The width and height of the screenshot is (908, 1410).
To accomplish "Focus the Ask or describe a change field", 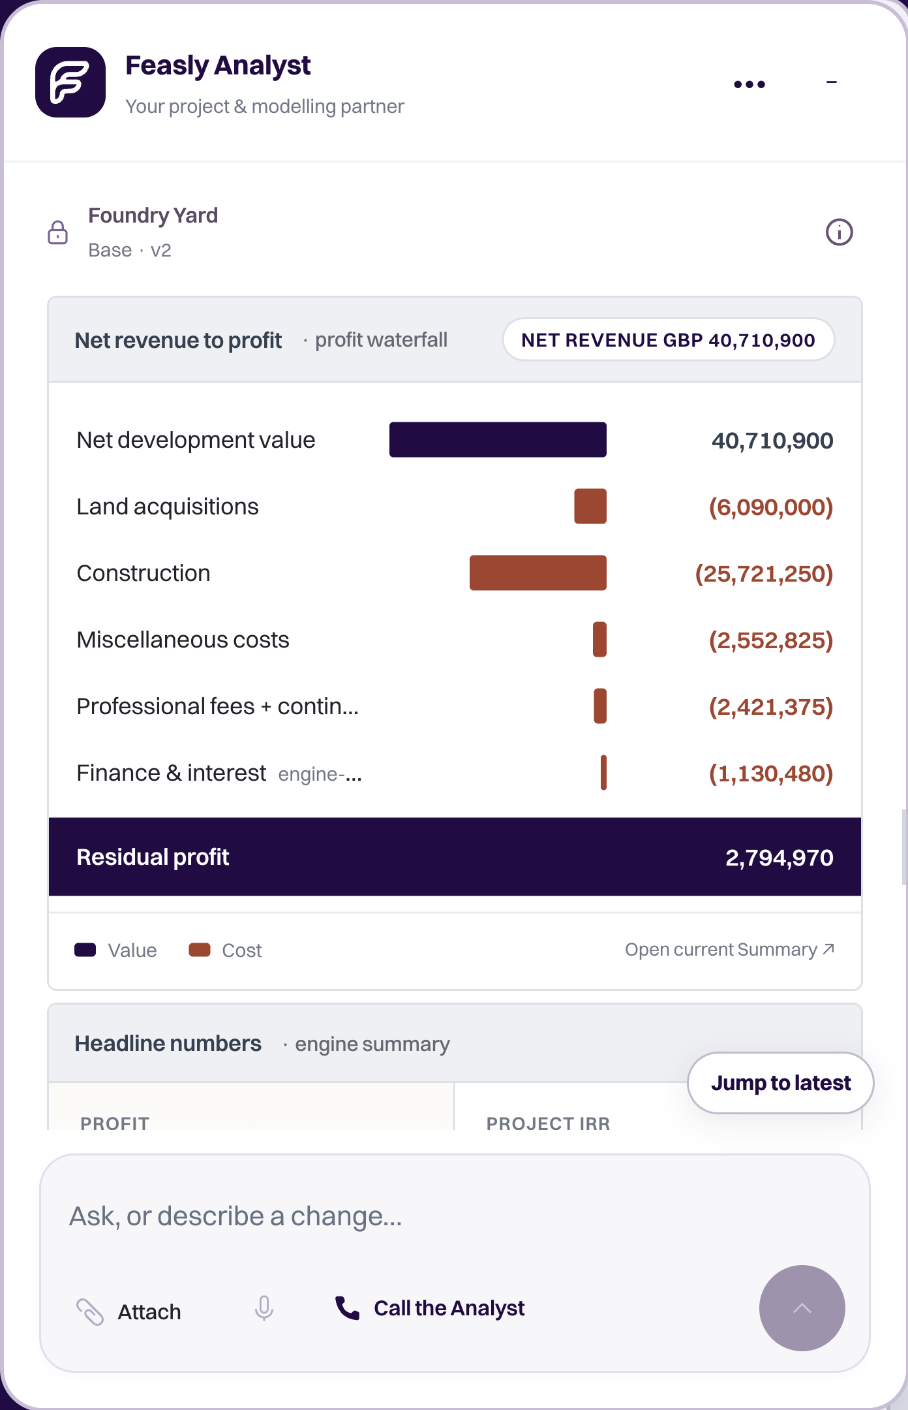I will pos(455,1216).
